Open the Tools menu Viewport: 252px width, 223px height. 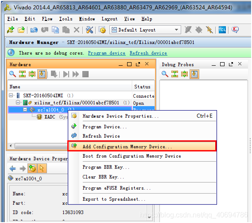coord(66,19)
